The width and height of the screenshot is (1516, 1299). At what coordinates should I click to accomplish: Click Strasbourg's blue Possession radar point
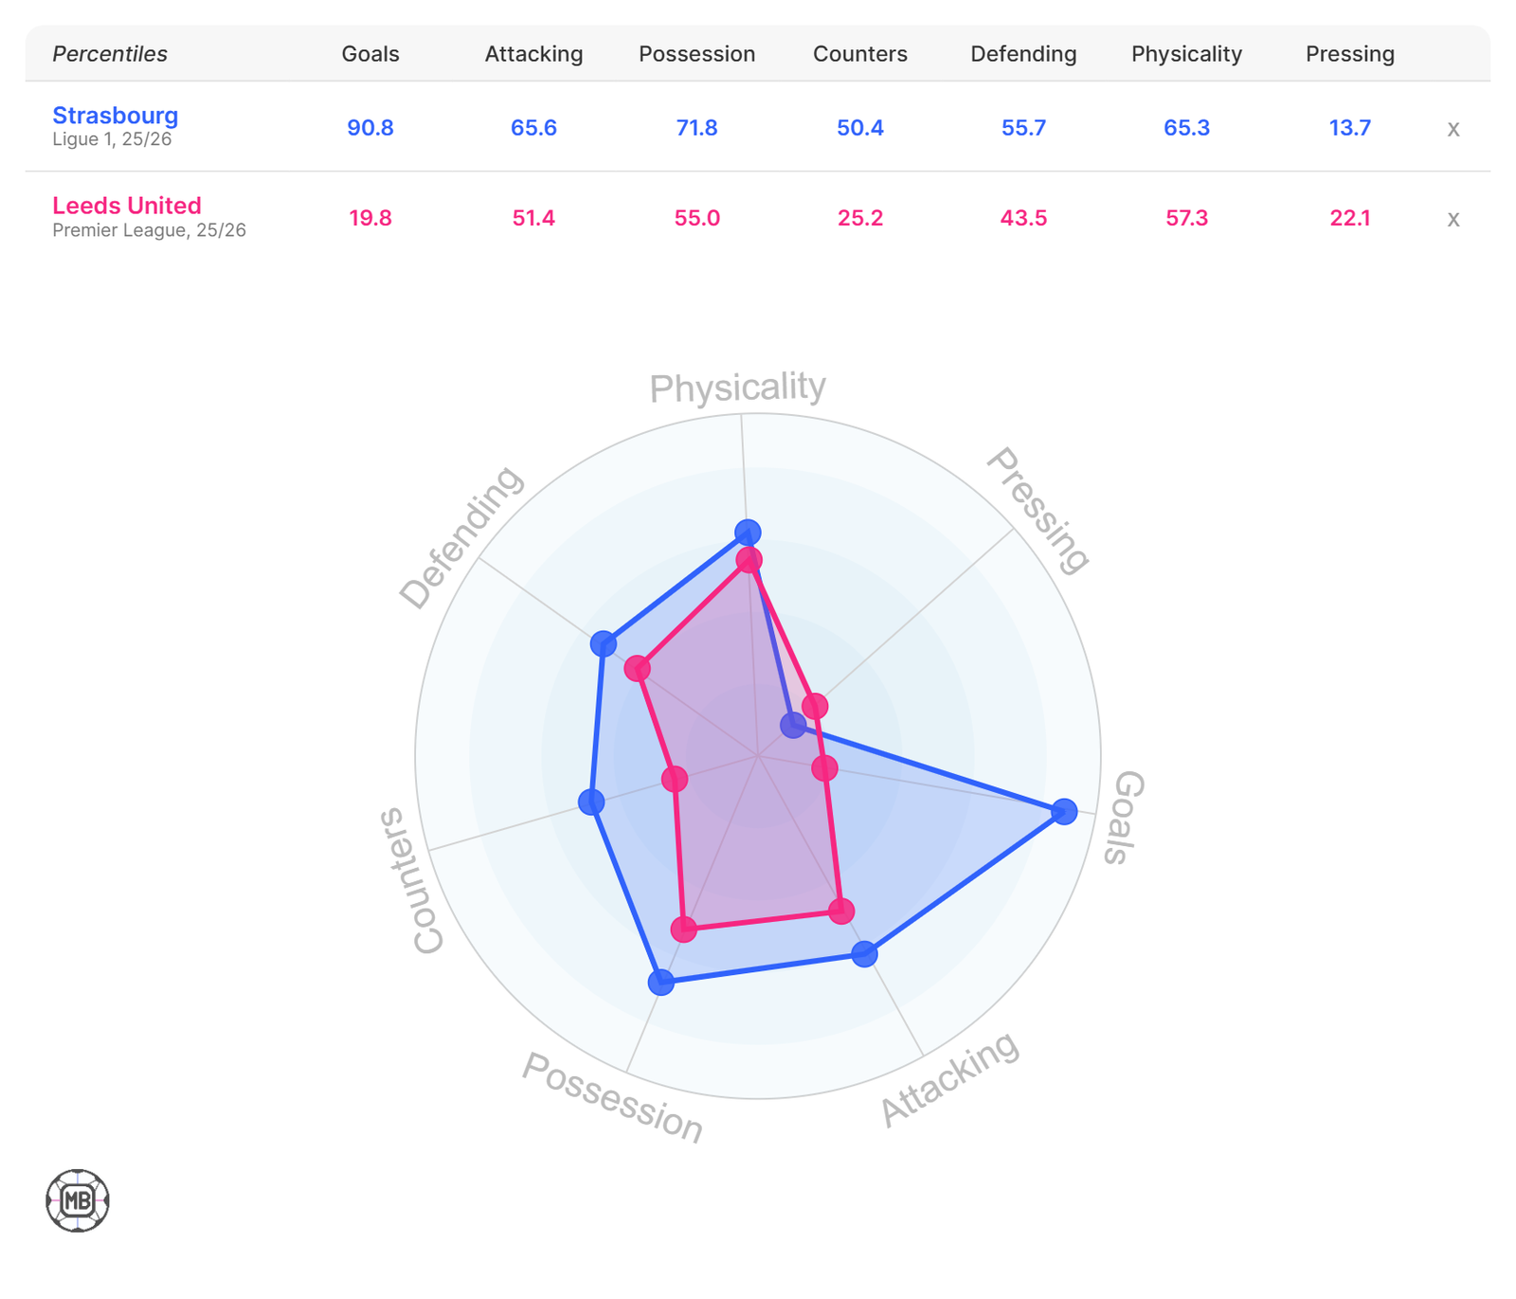pos(660,982)
